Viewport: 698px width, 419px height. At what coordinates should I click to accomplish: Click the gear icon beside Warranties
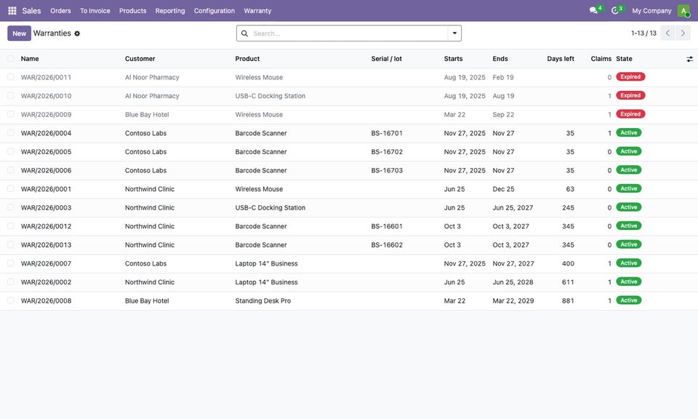tap(77, 33)
